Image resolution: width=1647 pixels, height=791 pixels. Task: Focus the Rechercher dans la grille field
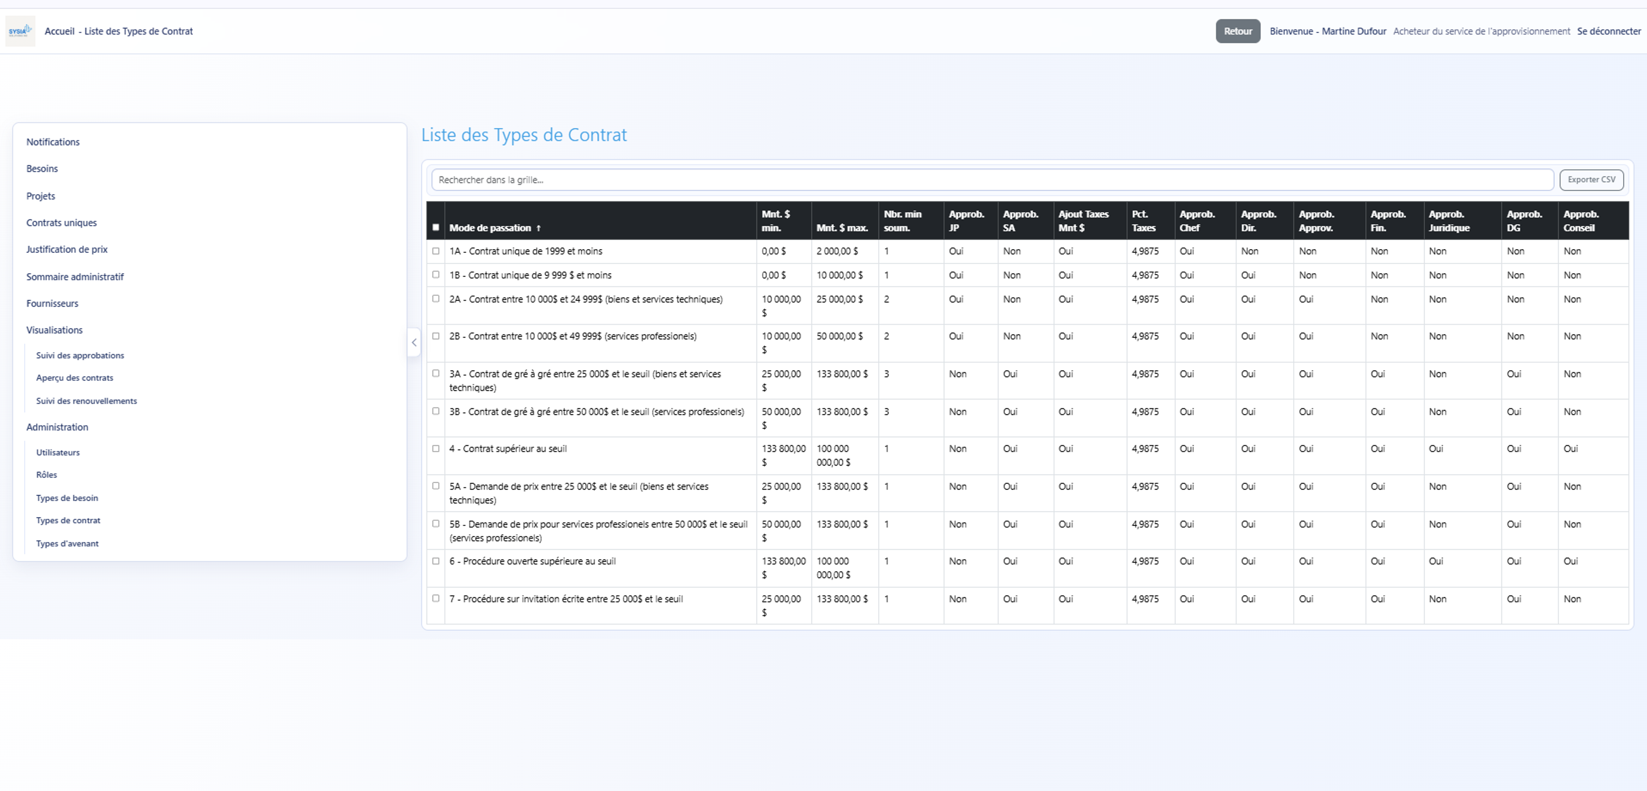[992, 180]
